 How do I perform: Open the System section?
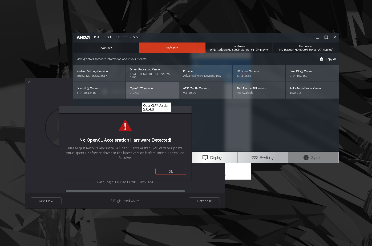point(313,158)
